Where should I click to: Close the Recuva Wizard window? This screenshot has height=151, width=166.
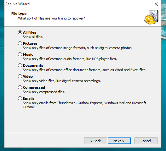coord(156,4)
